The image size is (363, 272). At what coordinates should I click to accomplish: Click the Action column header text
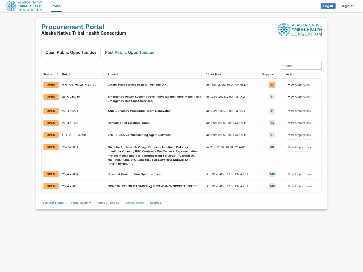(x=291, y=74)
